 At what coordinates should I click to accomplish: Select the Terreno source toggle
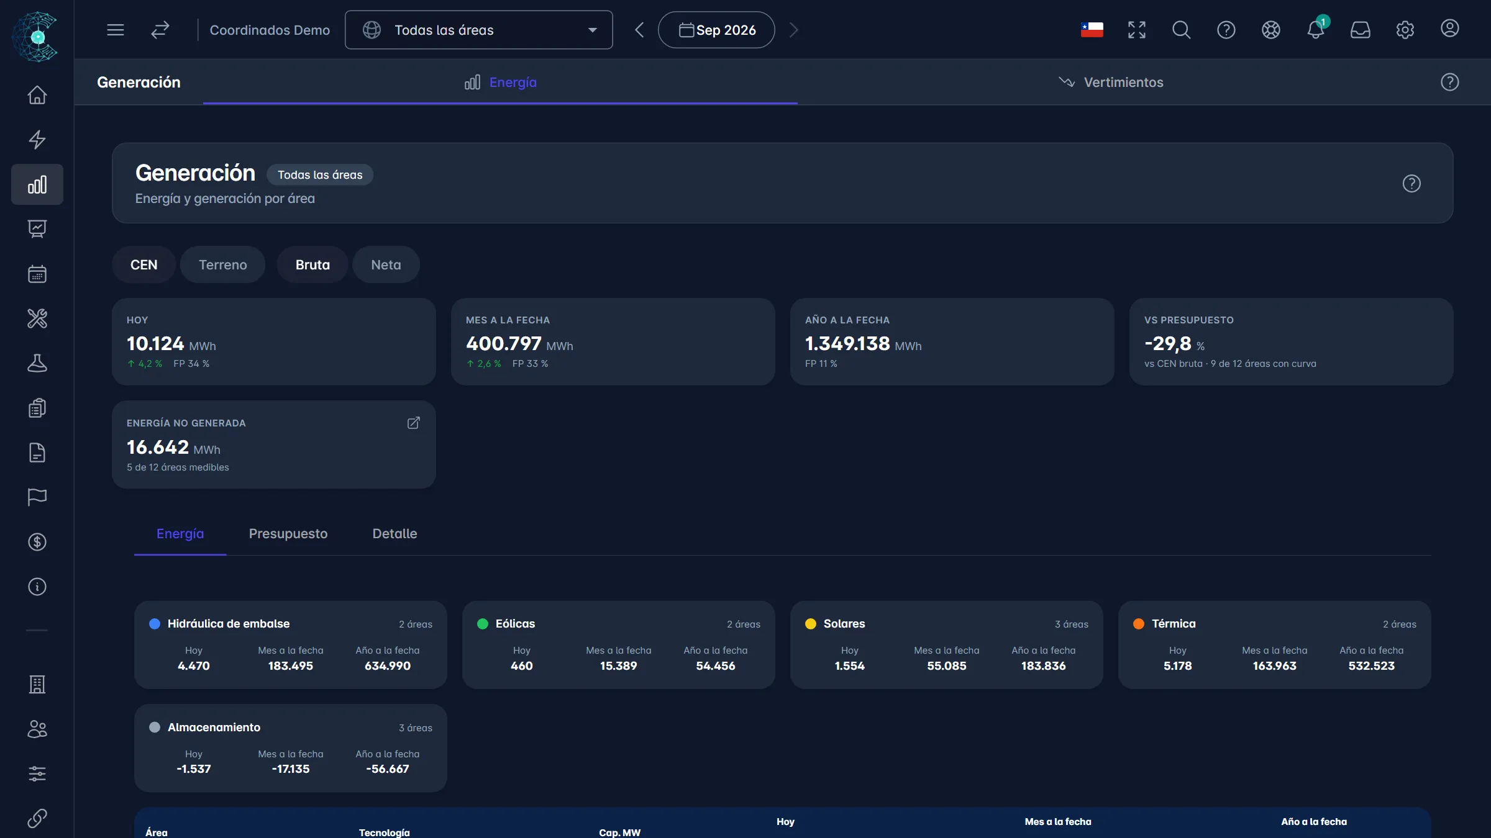(223, 264)
